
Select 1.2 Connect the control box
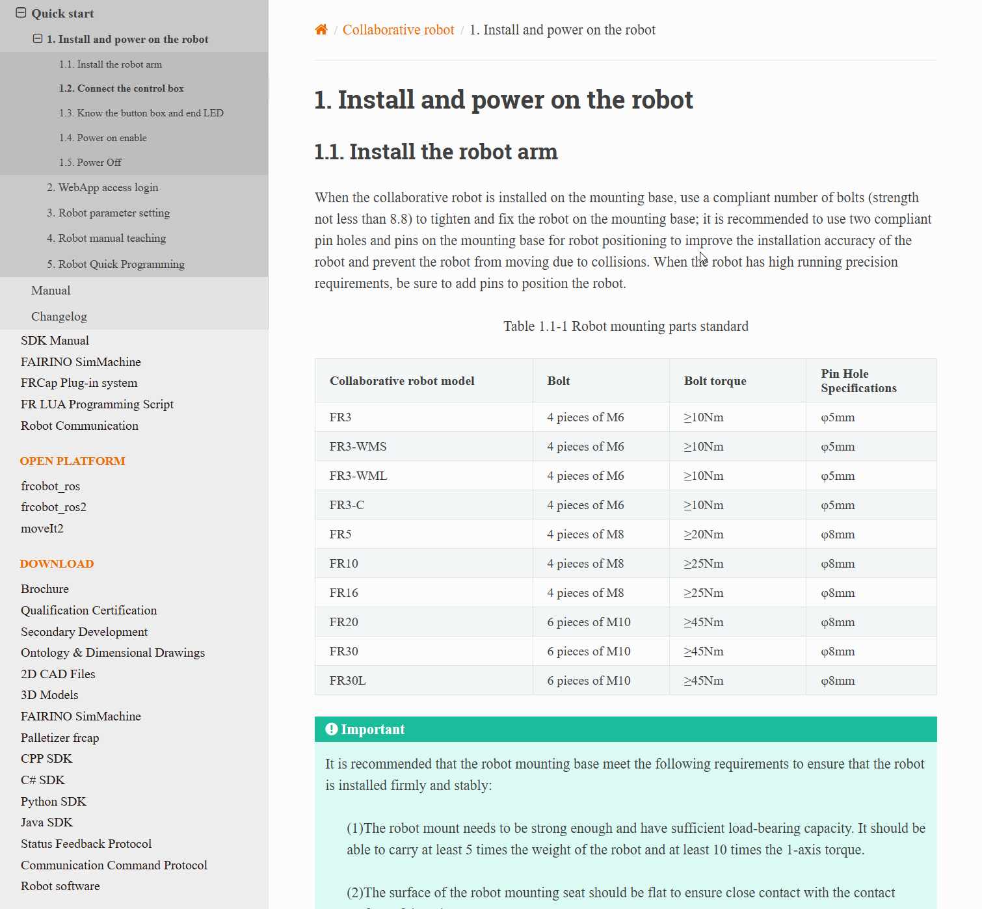122,88
